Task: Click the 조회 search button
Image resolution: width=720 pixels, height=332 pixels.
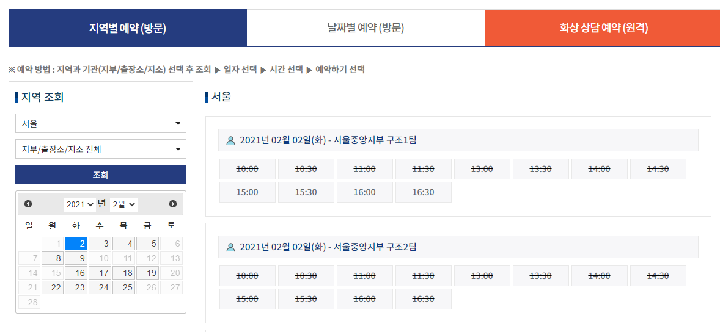Action: click(101, 175)
